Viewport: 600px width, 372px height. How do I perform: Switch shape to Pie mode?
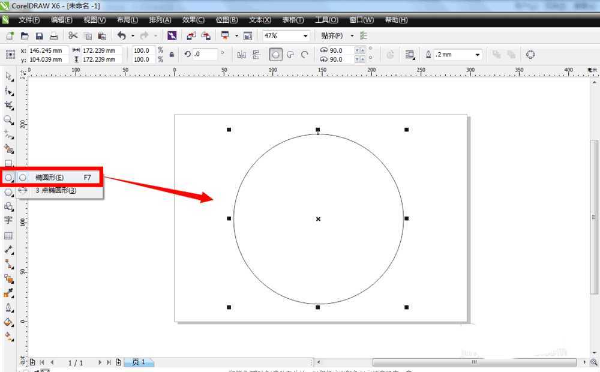290,55
